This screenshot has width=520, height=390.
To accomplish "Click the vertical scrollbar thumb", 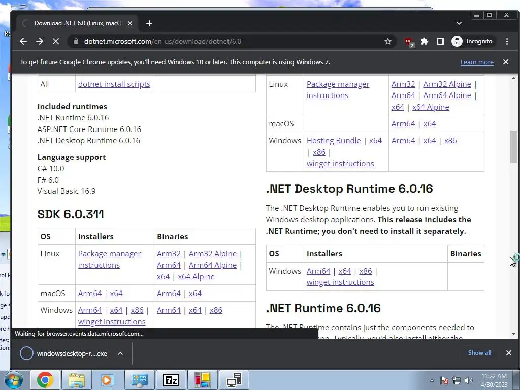I will click(514, 146).
